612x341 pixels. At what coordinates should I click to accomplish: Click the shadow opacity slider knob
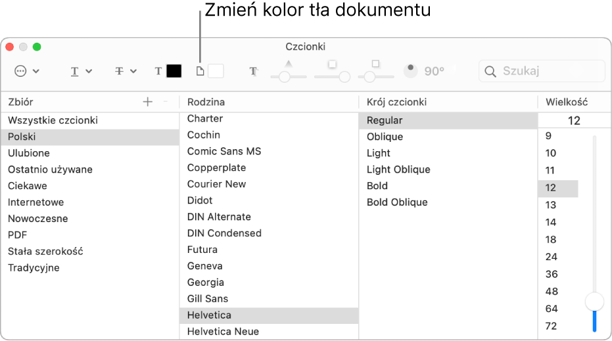click(285, 77)
